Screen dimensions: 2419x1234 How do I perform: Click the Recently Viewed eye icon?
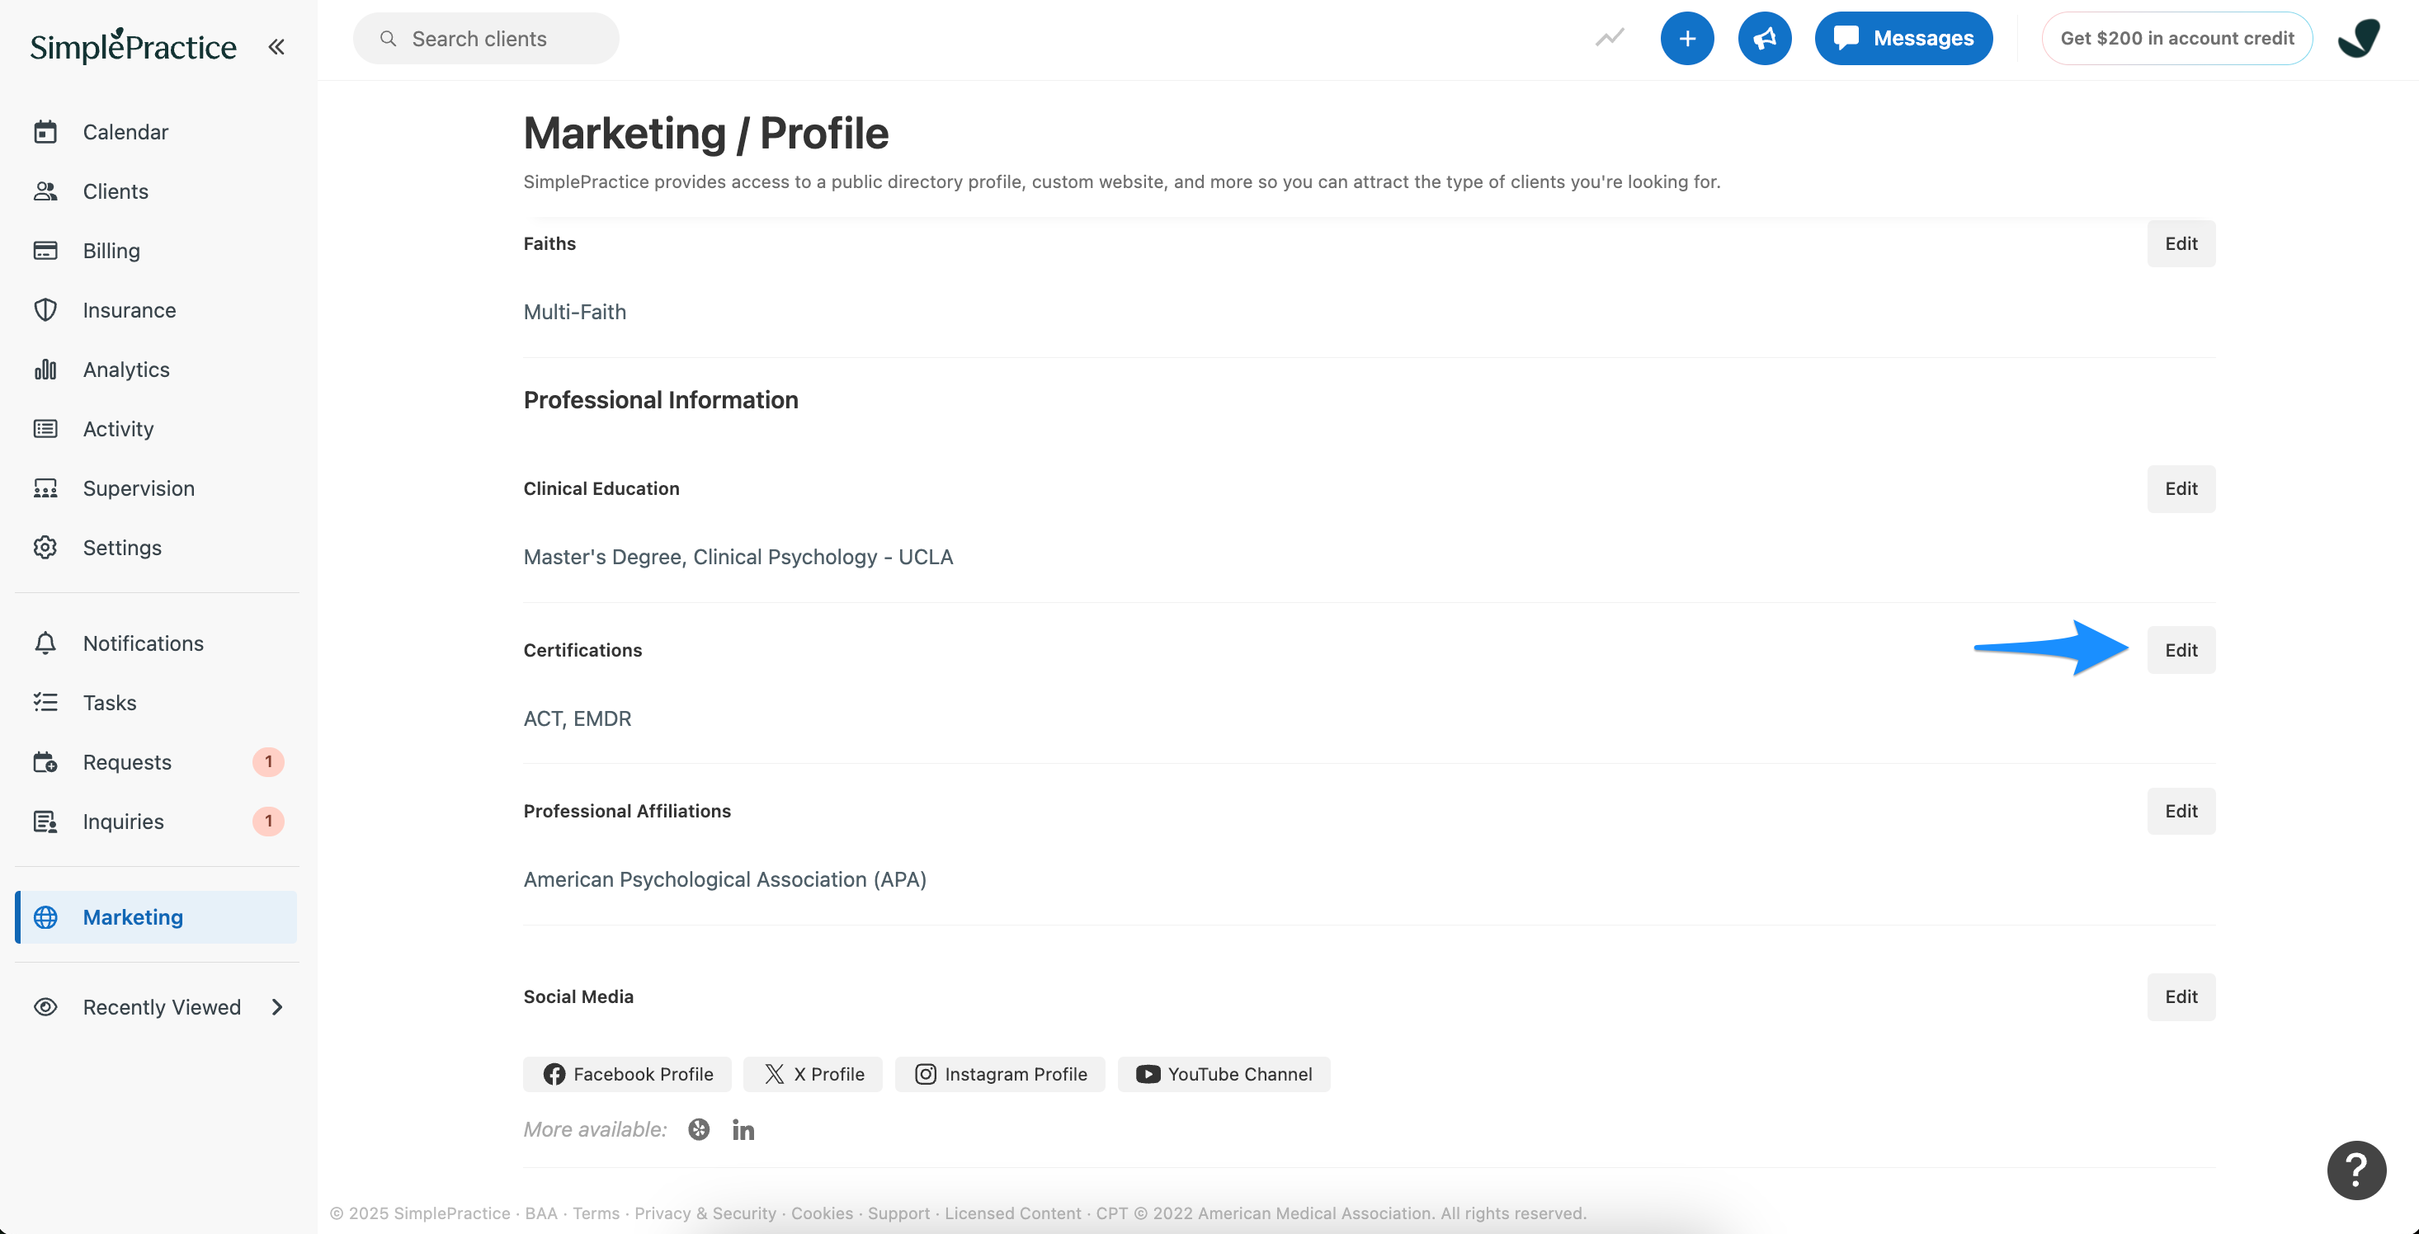click(45, 1006)
